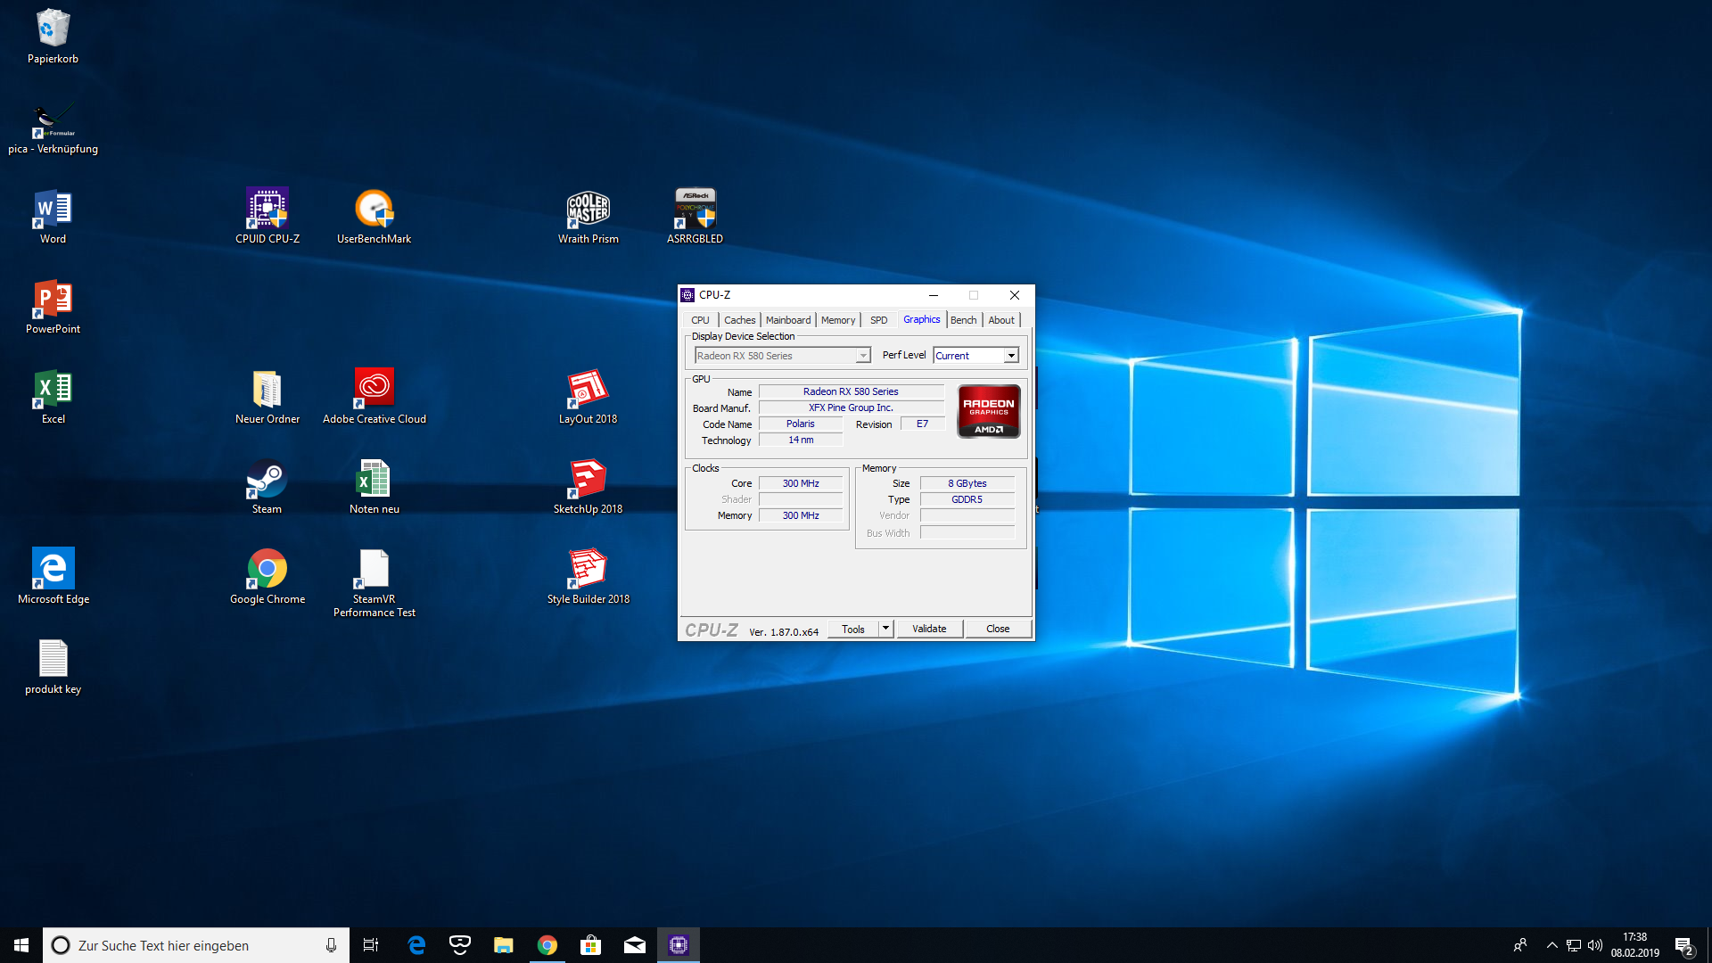Select the Google Chrome desktop icon

coord(267,577)
